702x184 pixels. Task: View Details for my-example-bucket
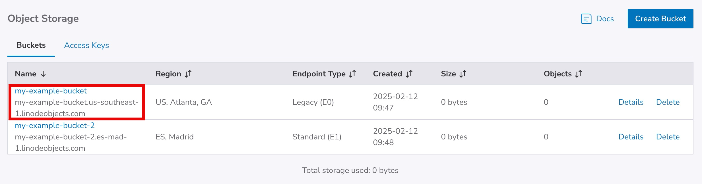click(631, 102)
